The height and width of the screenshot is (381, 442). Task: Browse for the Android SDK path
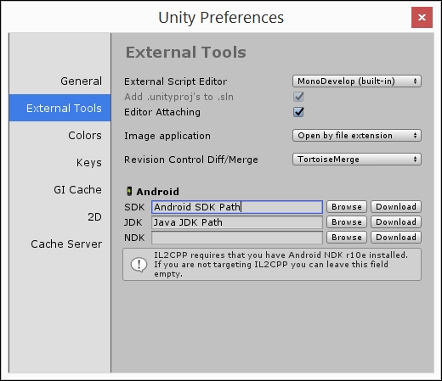[347, 207]
